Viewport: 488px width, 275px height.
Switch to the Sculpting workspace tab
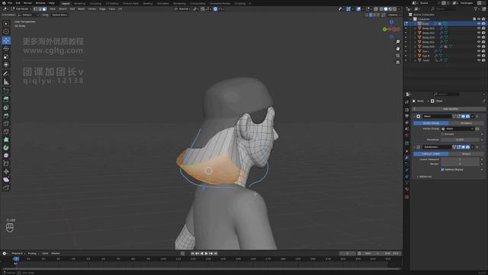95,3
